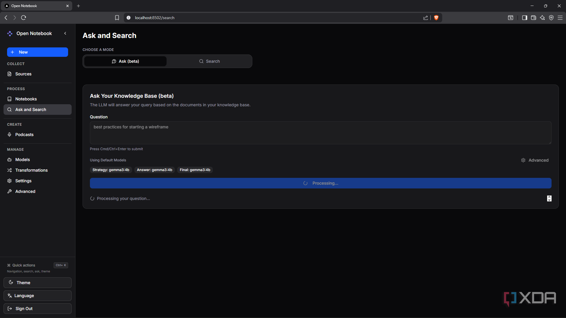Open the Brave Wallet icon
566x318 pixels.
tap(533, 18)
